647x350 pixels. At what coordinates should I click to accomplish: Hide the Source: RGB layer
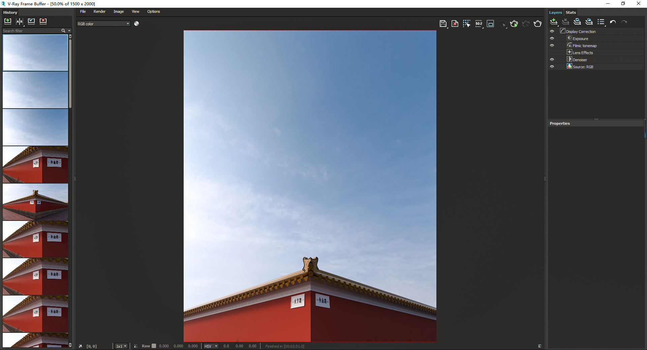point(552,67)
